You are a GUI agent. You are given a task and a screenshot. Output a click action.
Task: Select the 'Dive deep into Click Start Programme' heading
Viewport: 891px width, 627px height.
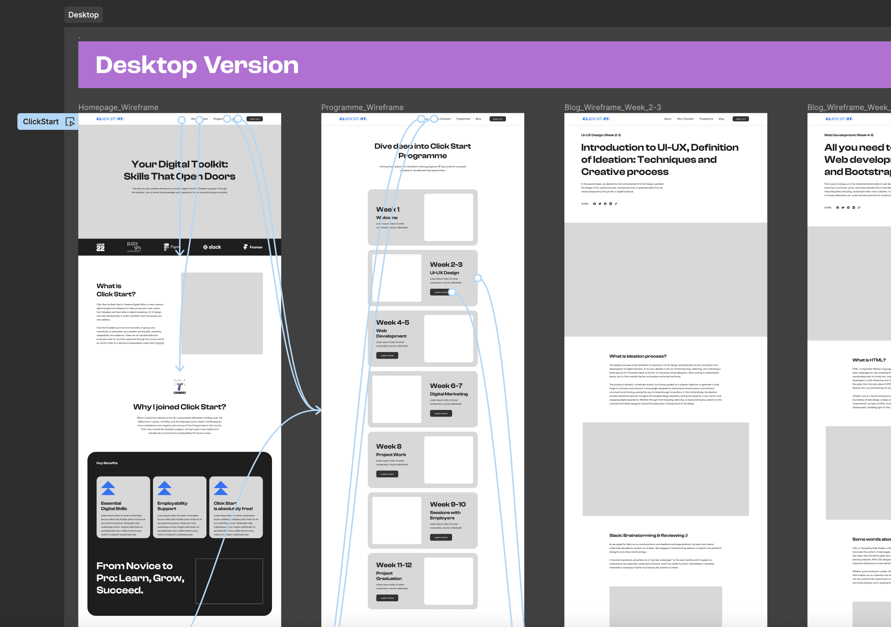(x=423, y=151)
